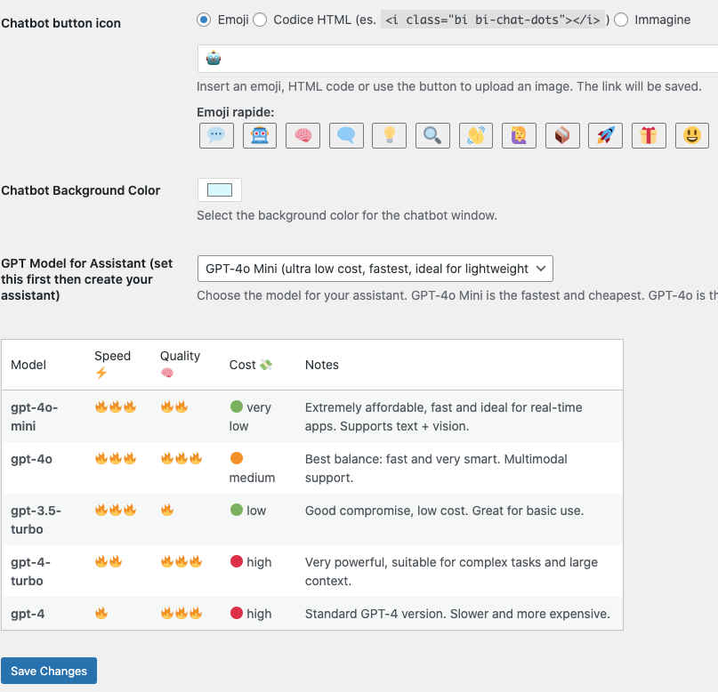The image size is (718, 692).
Task: Click 'Select the background color' help text
Action: tap(347, 215)
